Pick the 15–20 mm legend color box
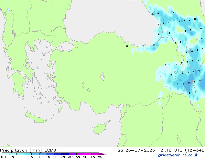Screen dimensions: 205x158 click(x=50, y=154)
